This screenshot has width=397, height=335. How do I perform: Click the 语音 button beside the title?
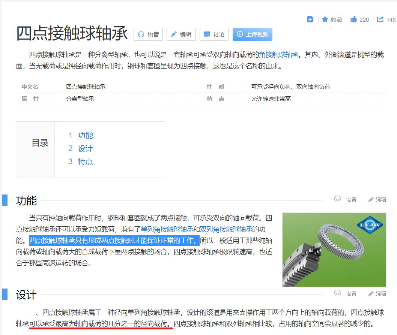pos(148,34)
